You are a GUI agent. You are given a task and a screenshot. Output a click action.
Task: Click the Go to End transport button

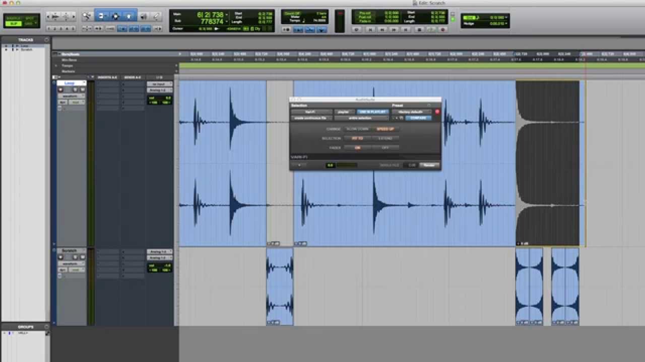406,30
